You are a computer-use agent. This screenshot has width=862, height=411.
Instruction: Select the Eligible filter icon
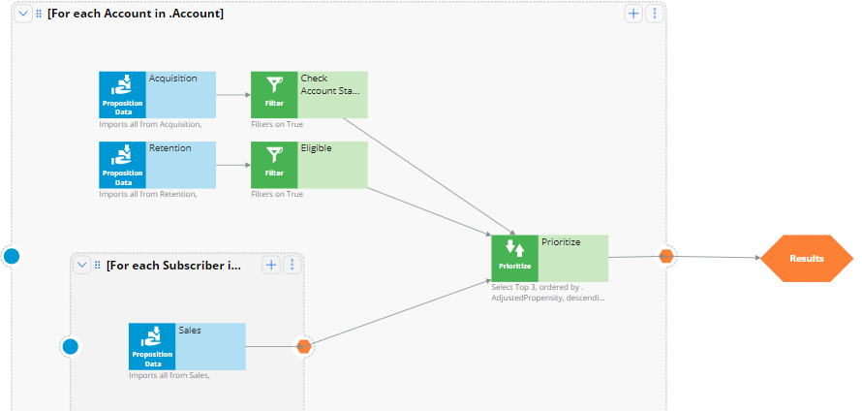[x=274, y=165]
